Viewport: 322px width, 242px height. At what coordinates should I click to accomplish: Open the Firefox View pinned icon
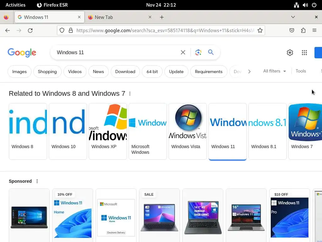click(6, 17)
